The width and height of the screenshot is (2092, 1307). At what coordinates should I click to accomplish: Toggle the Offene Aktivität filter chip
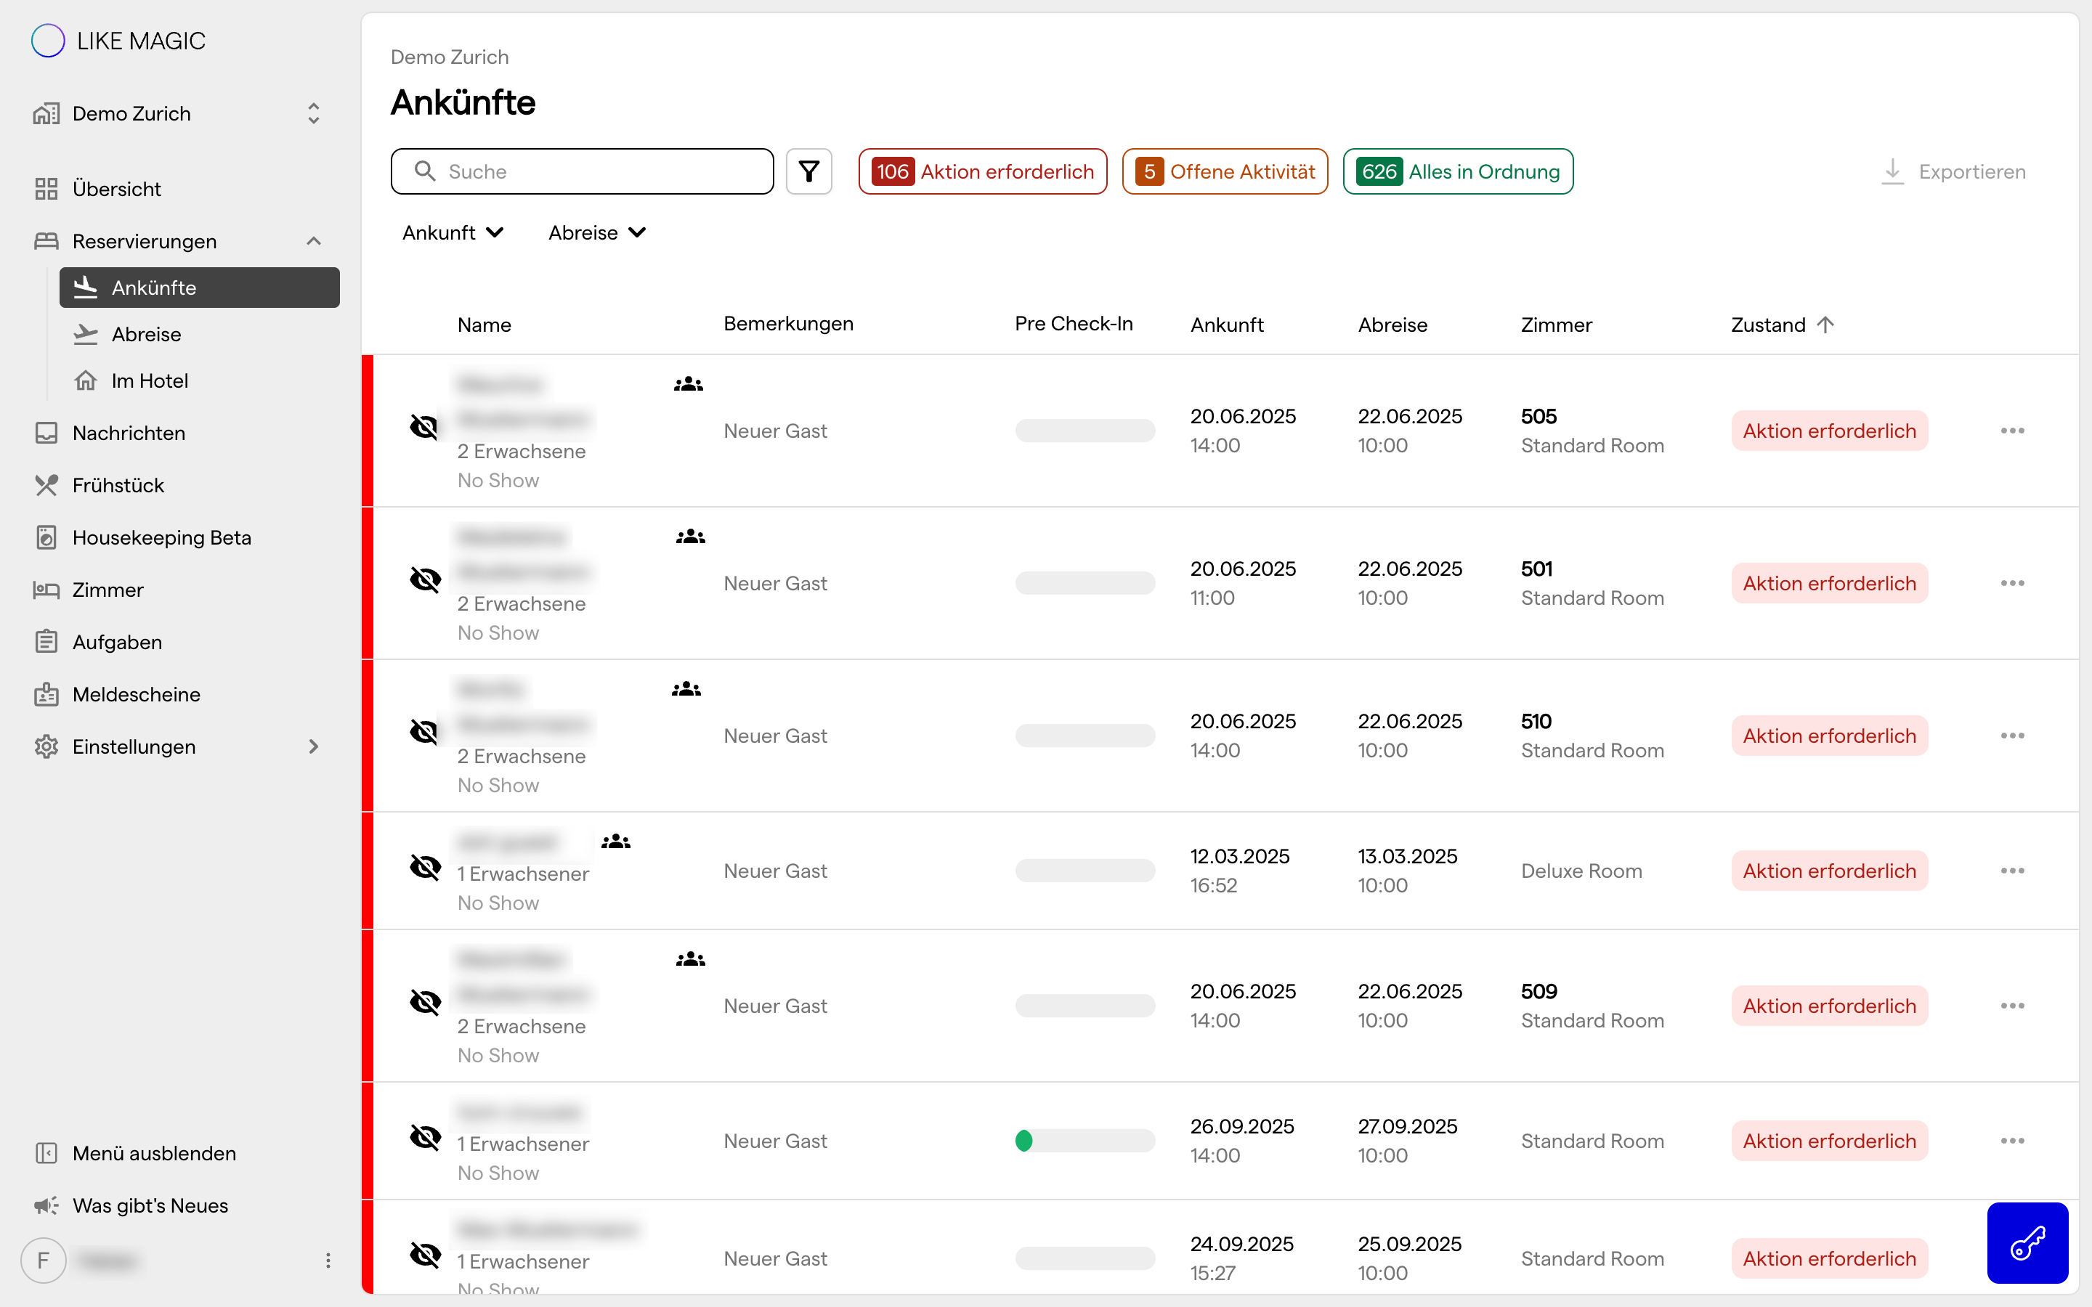point(1225,171)
